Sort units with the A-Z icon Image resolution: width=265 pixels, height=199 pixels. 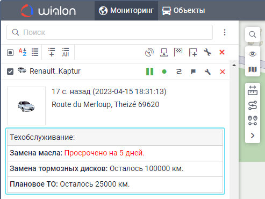pos(23,52)
